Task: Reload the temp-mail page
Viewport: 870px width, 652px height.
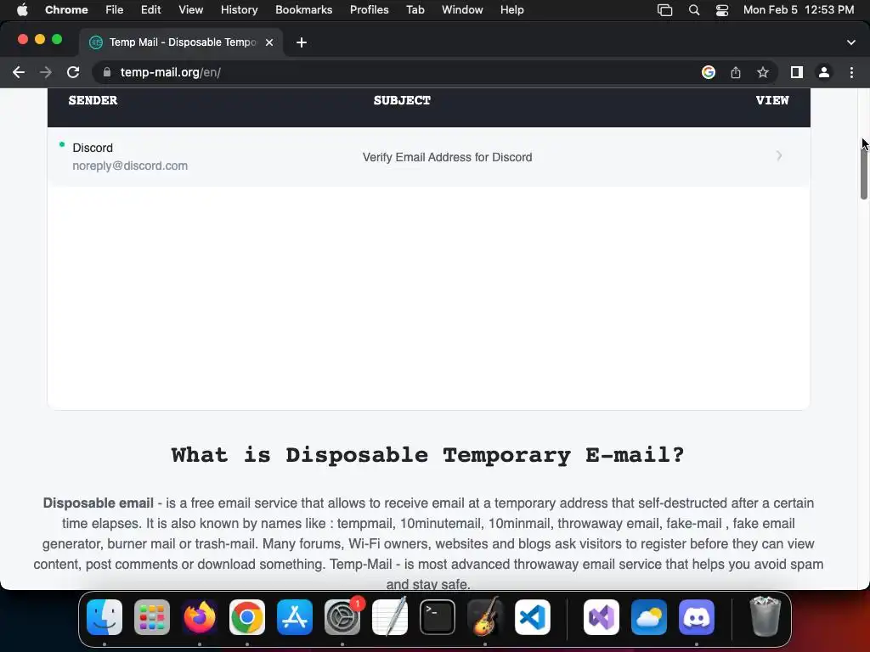Action: pyautogui.click(x=73, y=72)
